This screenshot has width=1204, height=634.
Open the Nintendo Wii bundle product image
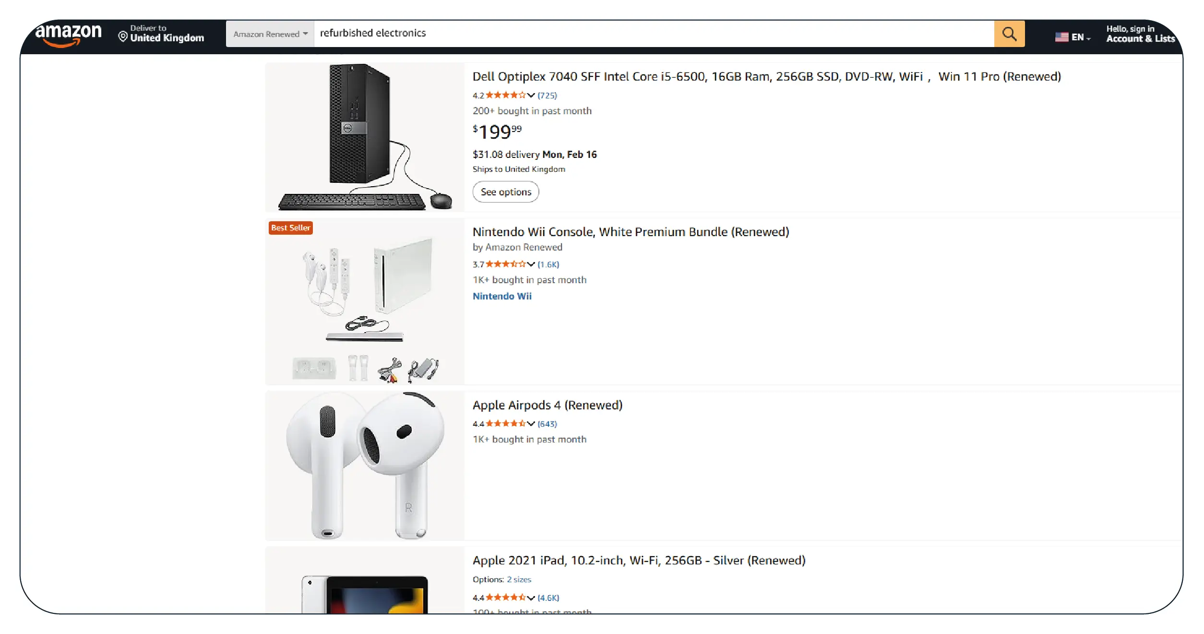coord(365,302)
